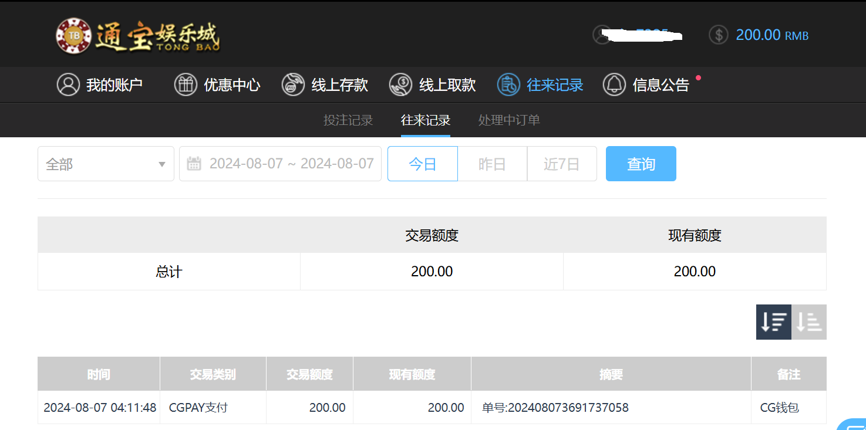The height and width of the screenshot is (430, 866).
Task: Select the 近7日 date filter
Action: [x=561, y=164]
